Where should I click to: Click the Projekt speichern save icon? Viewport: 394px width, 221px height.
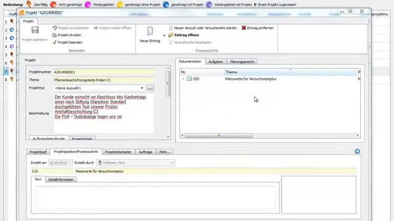click(x=35, y=30)
